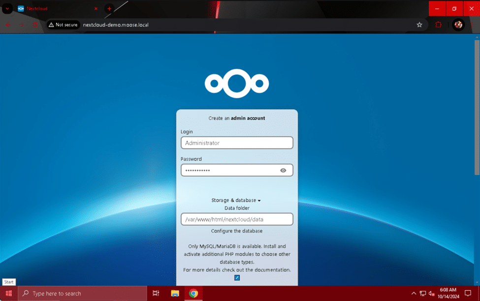Restore down the browser window
480x301 pixels.
click(x=454, y=8)
